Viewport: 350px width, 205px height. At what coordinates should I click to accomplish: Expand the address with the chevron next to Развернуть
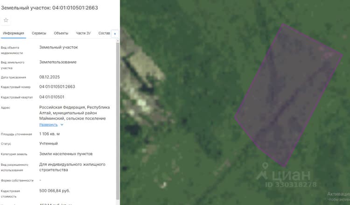pyautogui.click(x=62, y=125)
